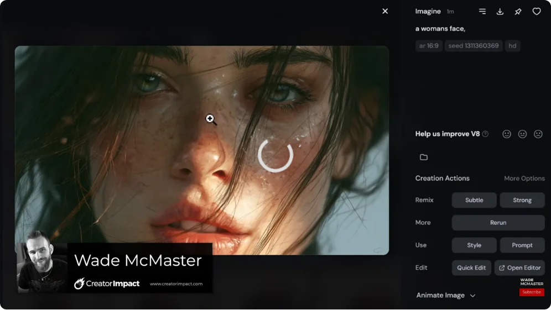Rate V8 with neutral face
551x310 pixels.
click(522, 134)
